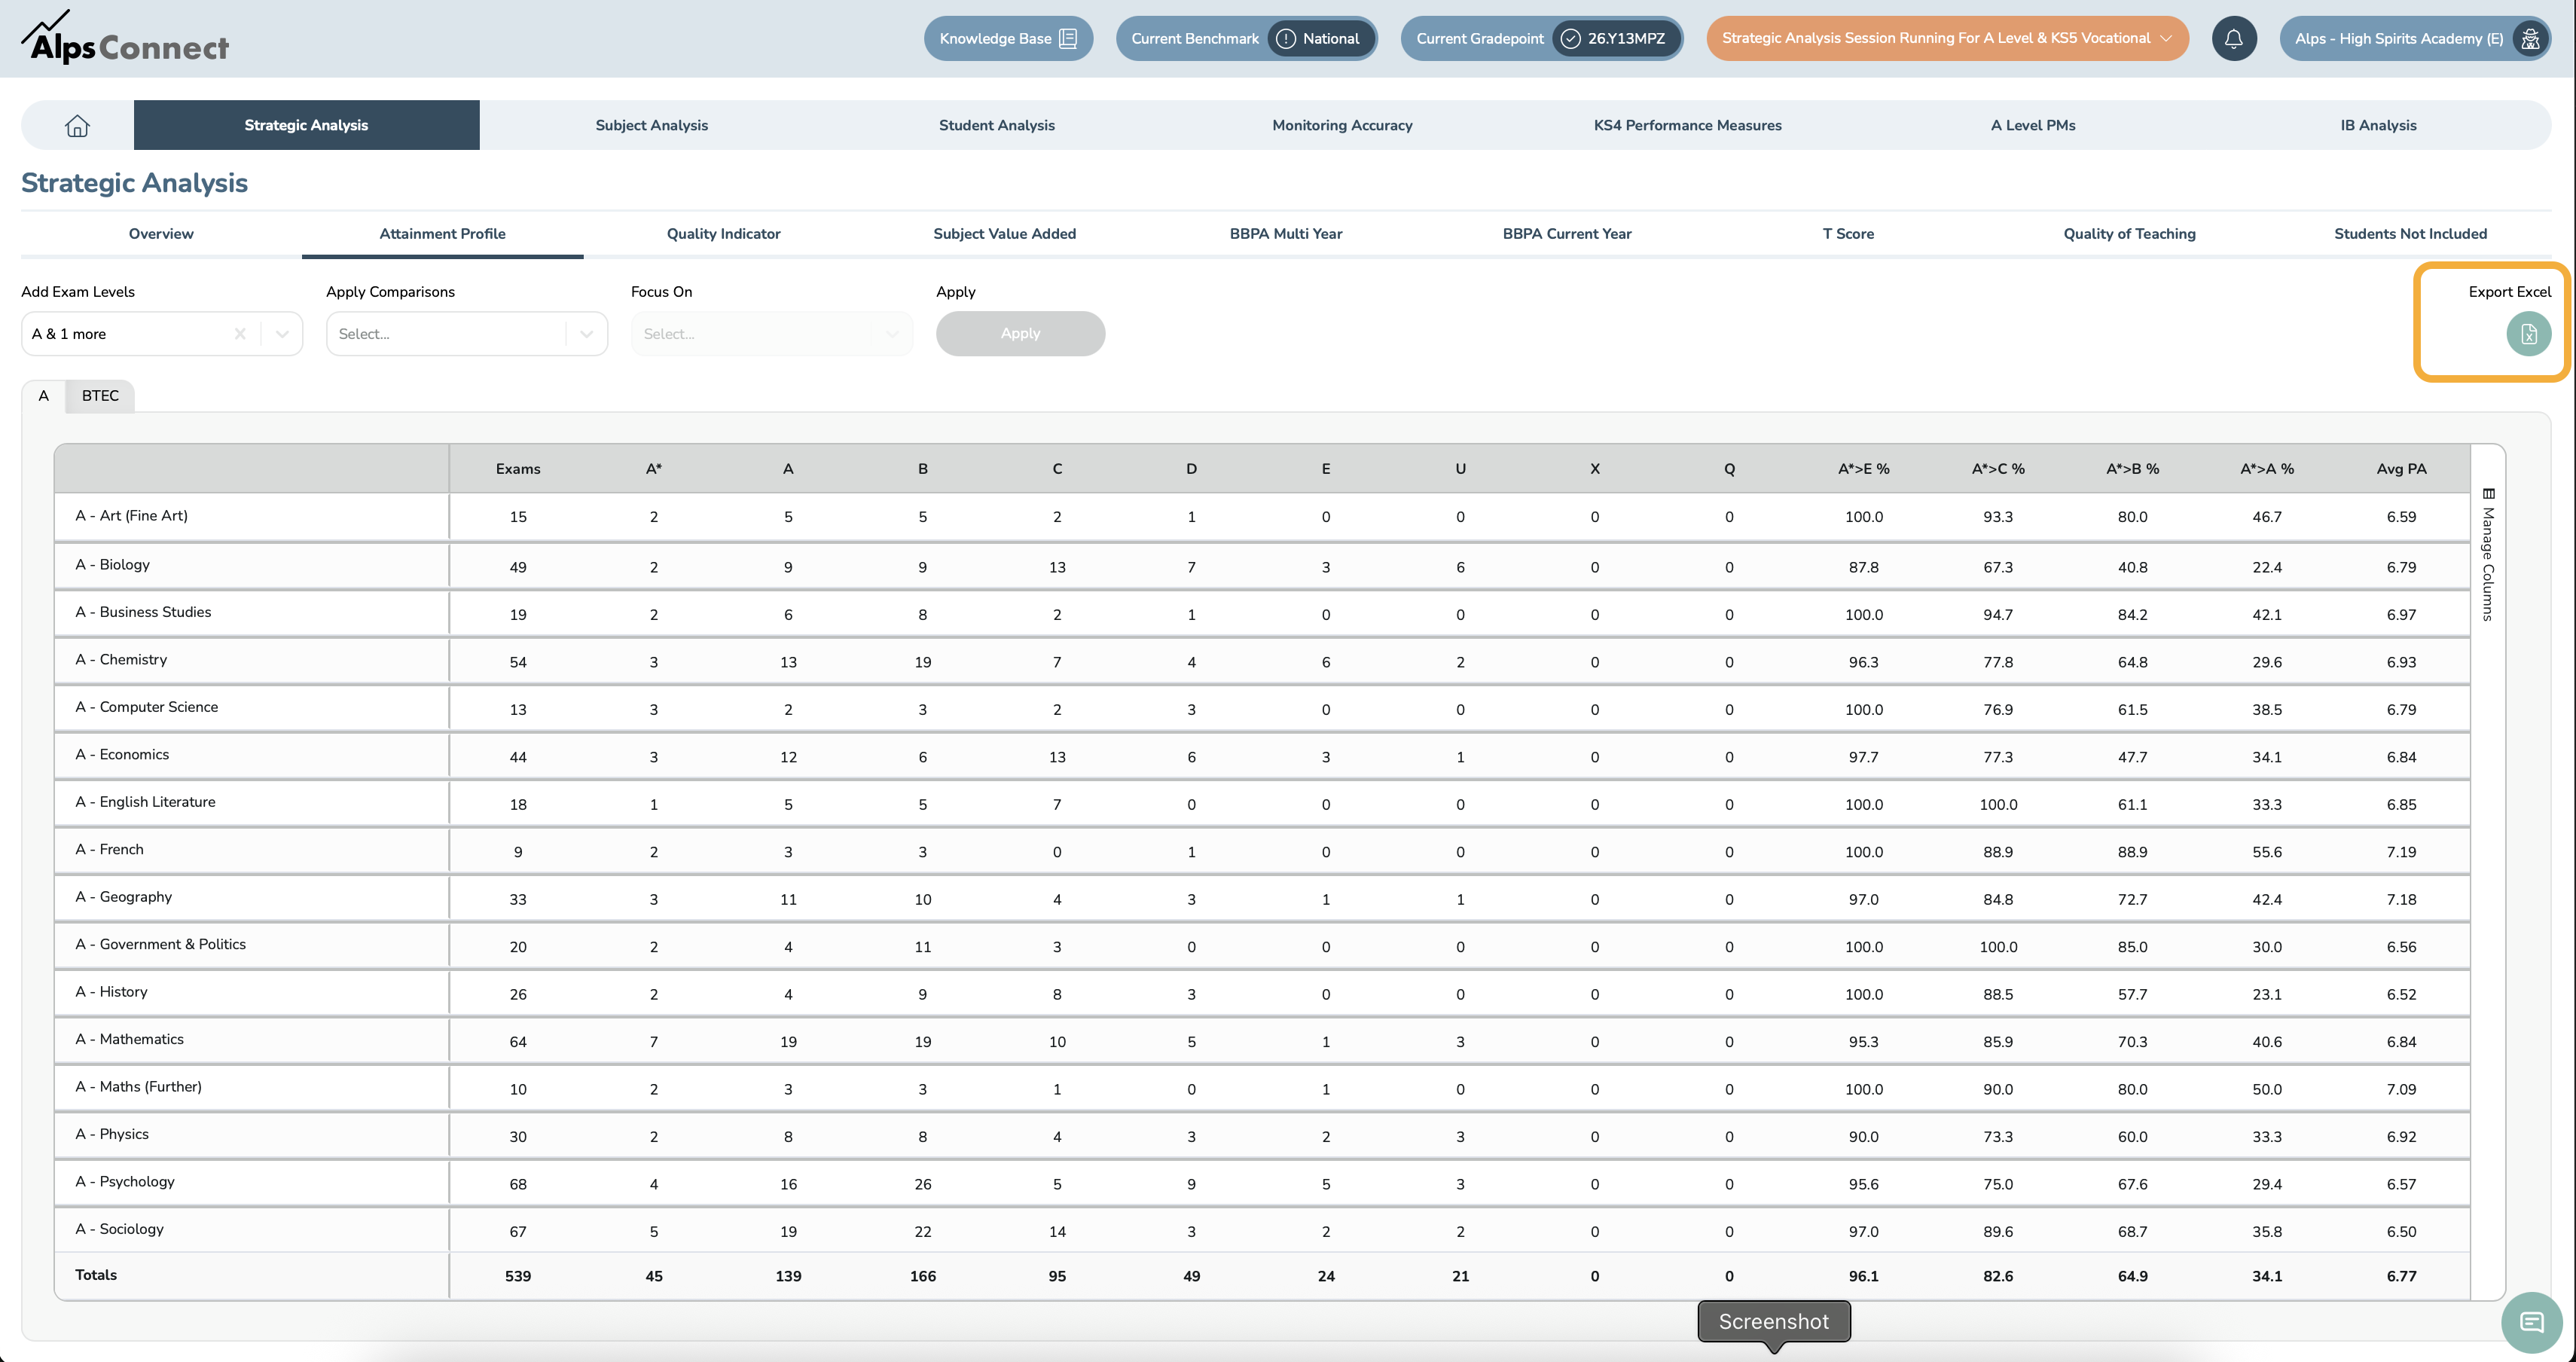Select the A - French row
Viewport: 2576px width, 1362px height.
pos(1262,851)
